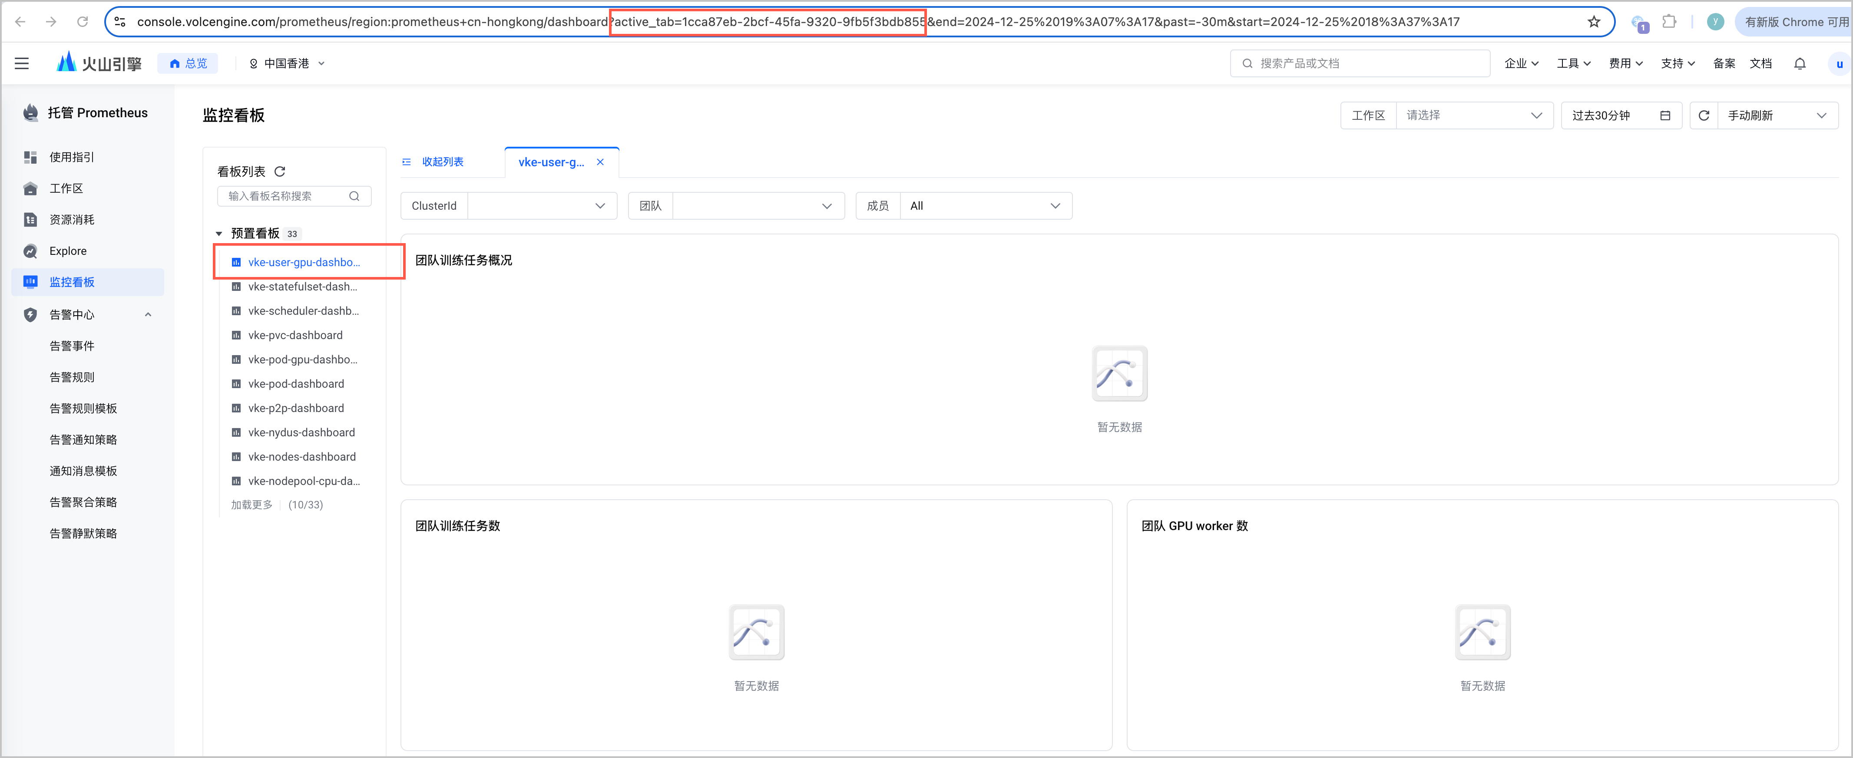This screenshot has height=758, width=1853.
Task: Refresh the 看板列表 dashboard list
Action: 280,171
